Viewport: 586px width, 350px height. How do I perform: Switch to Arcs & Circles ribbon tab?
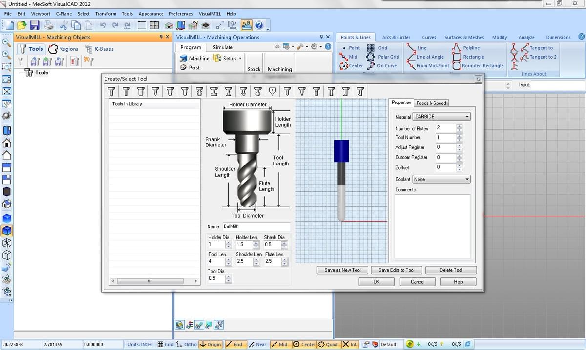pyautogui.click(x=396, y=37)
